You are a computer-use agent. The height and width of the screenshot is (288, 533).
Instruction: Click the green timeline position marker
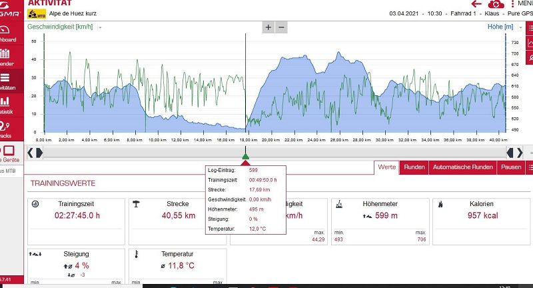(246, 156)
